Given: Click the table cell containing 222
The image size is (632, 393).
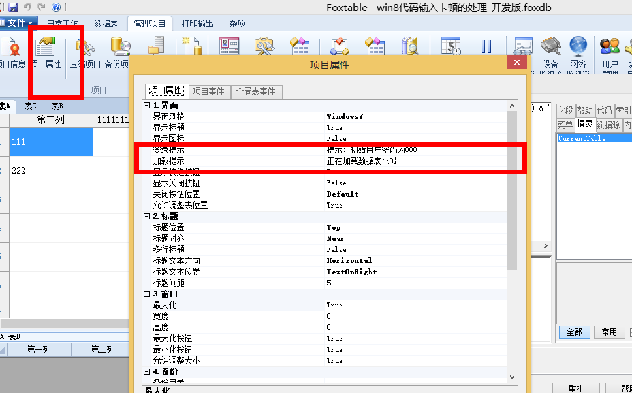Looking at the screenshot, I should point(51,170).
